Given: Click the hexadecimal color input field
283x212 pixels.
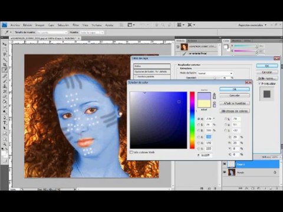Looking at the screenshot, I should coord(206,155).
